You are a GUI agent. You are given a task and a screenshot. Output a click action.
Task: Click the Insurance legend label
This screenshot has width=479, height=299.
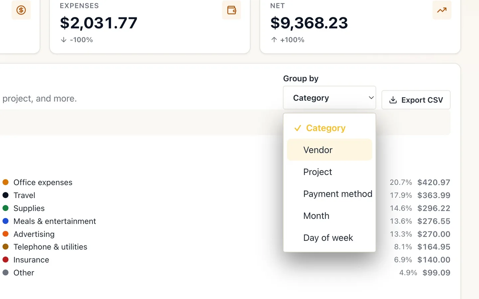click(31, 260)
